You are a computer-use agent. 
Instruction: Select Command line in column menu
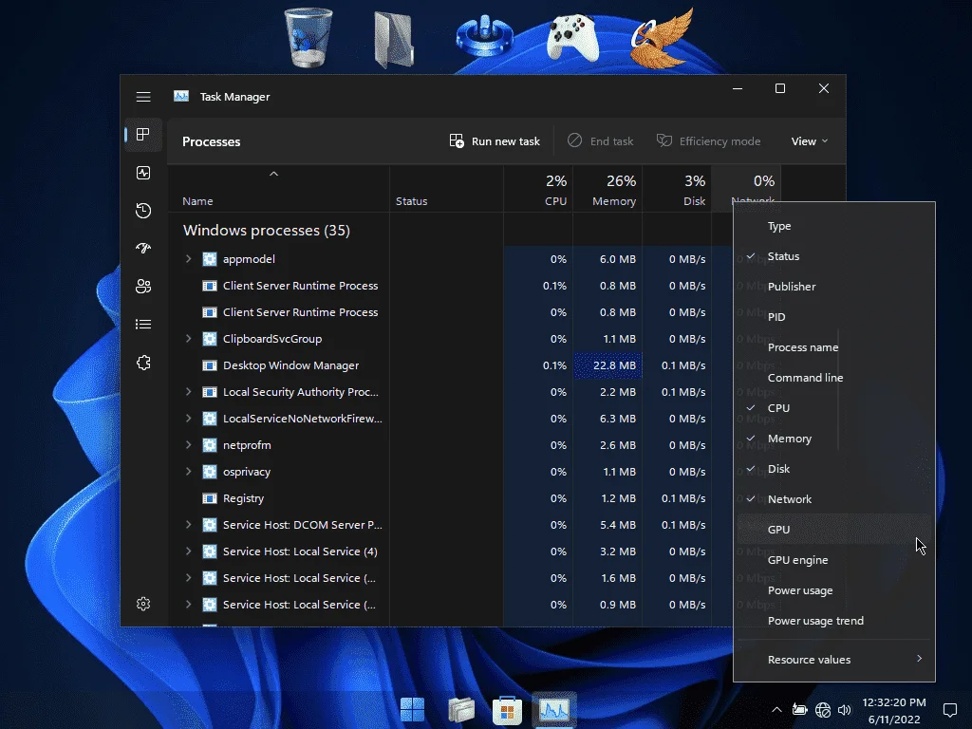833,378
